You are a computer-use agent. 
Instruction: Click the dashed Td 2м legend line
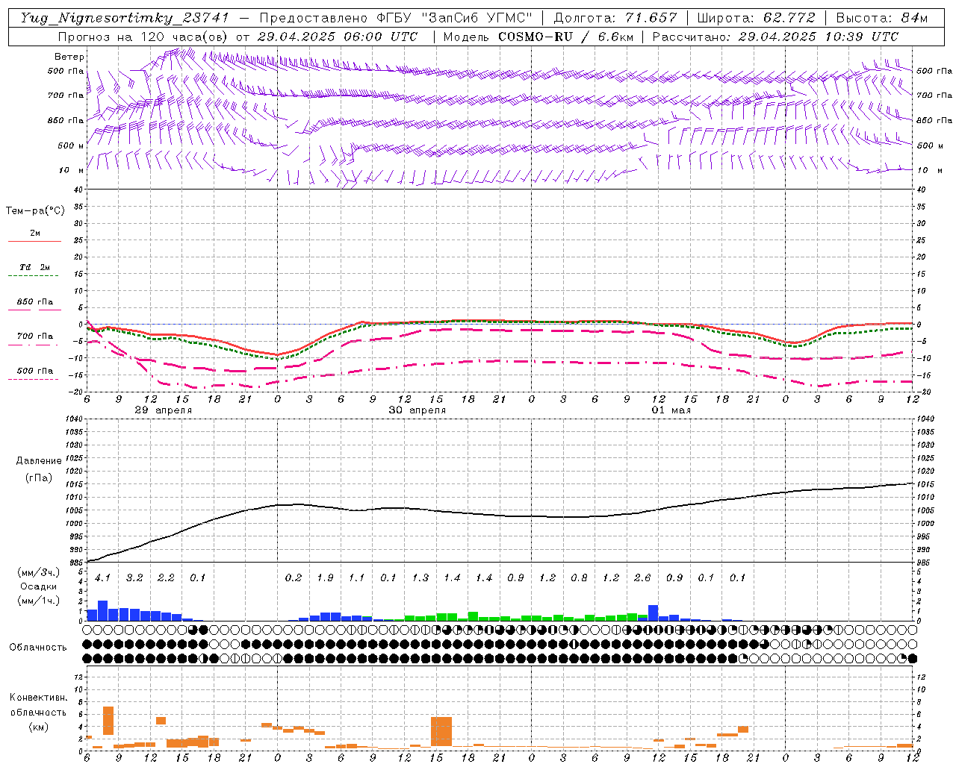[x=34, y=275]
